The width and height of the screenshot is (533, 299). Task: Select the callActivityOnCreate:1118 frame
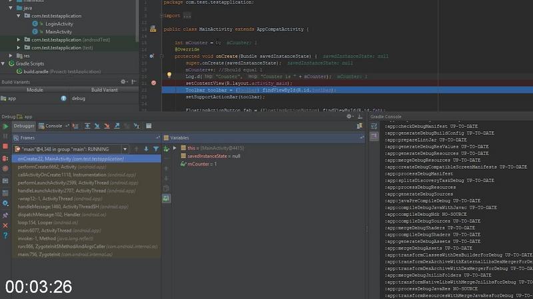pyautogui.click(x=87, y=175)
